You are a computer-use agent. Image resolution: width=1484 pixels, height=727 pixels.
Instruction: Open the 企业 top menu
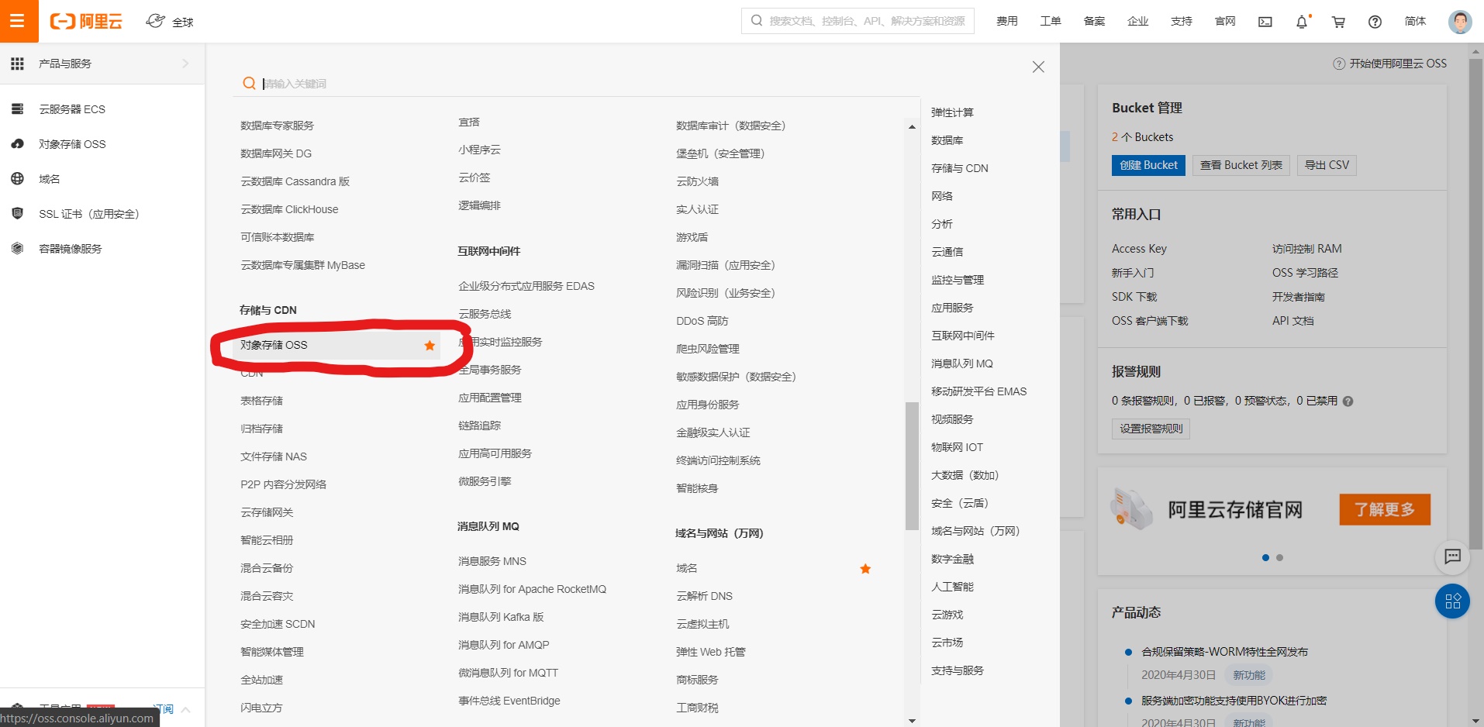click(x=1137, y=22)
